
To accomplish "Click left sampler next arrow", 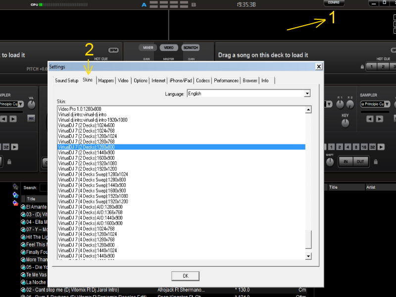I will click(13, 119).
